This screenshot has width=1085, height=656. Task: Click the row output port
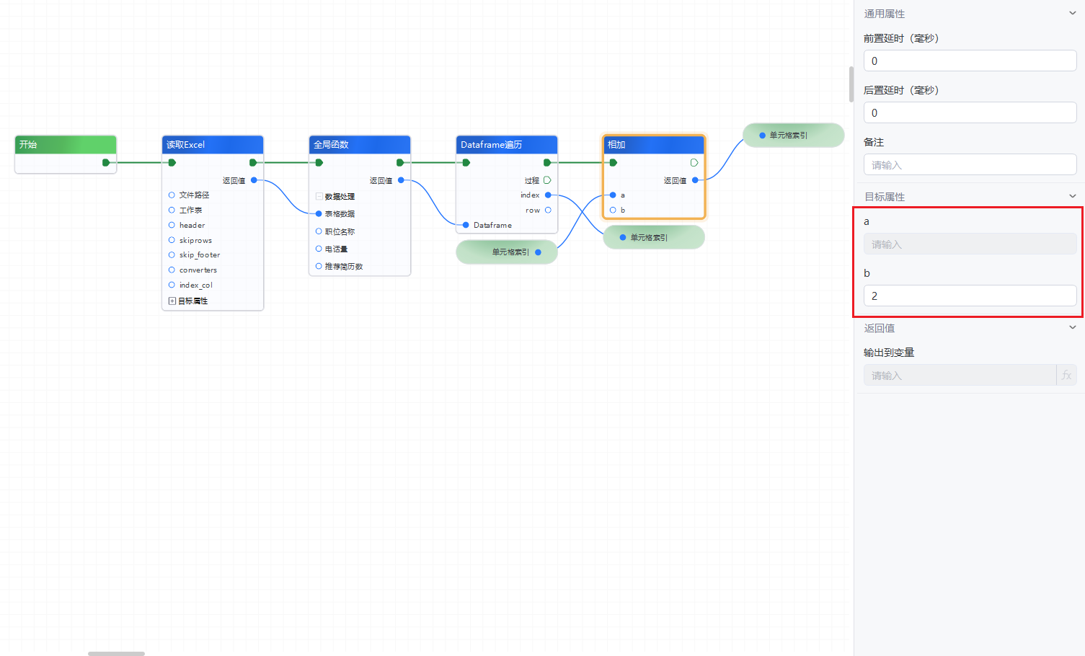548,210
